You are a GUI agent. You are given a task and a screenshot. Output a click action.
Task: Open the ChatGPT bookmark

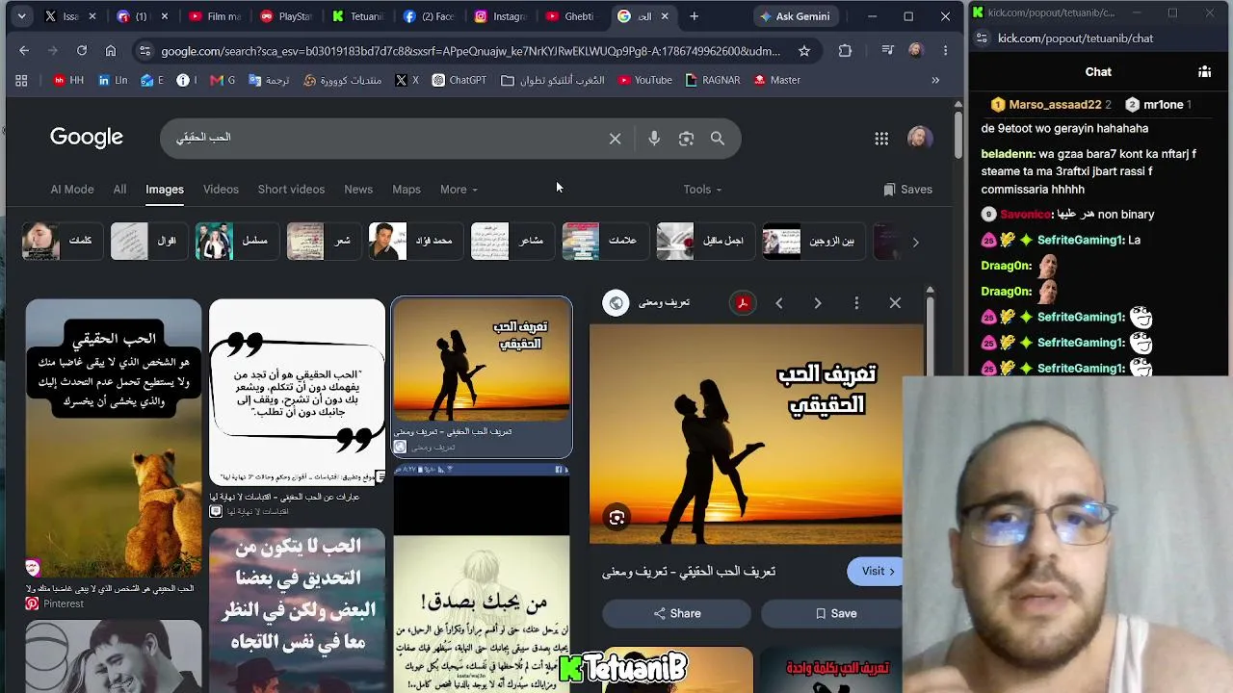point(459,80)
